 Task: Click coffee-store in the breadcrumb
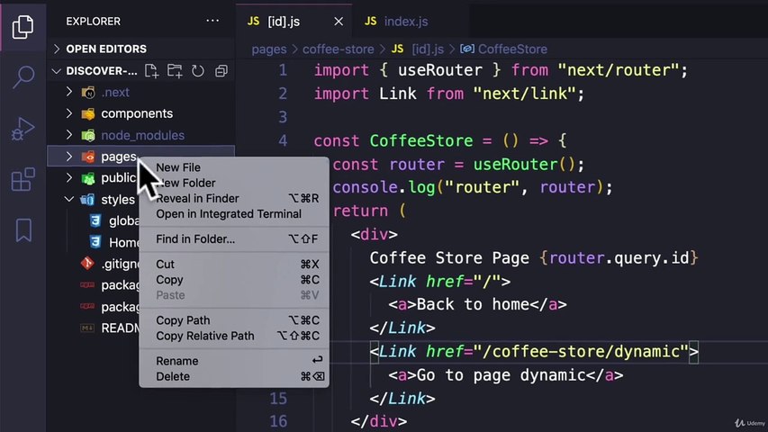pos(338,49)
